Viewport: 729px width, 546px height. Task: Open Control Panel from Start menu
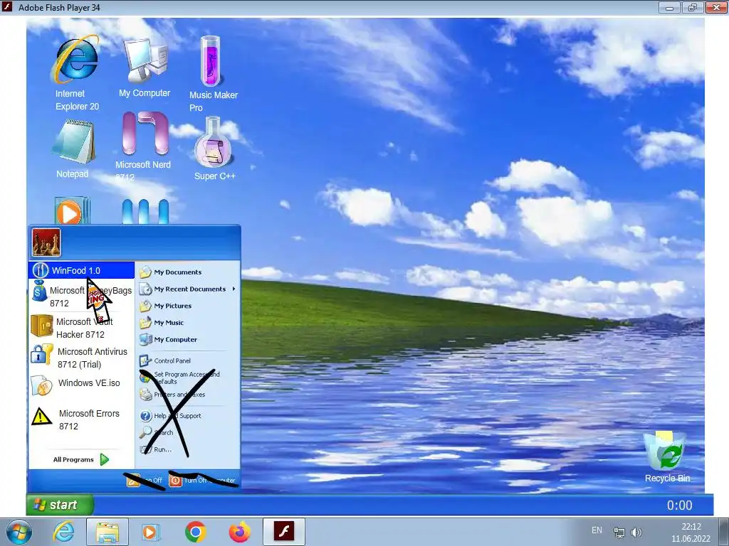point(165,360)
